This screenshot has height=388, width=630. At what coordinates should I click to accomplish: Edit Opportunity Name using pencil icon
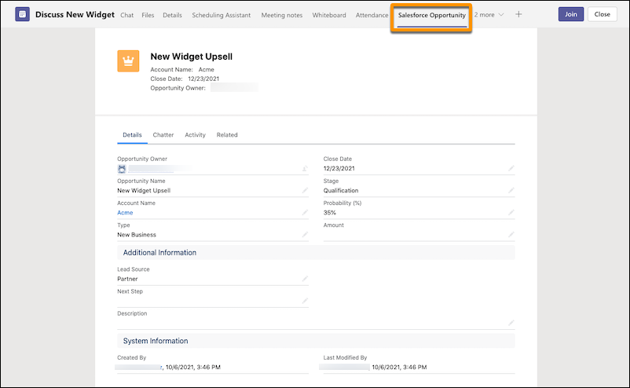(x=305, y=190)
